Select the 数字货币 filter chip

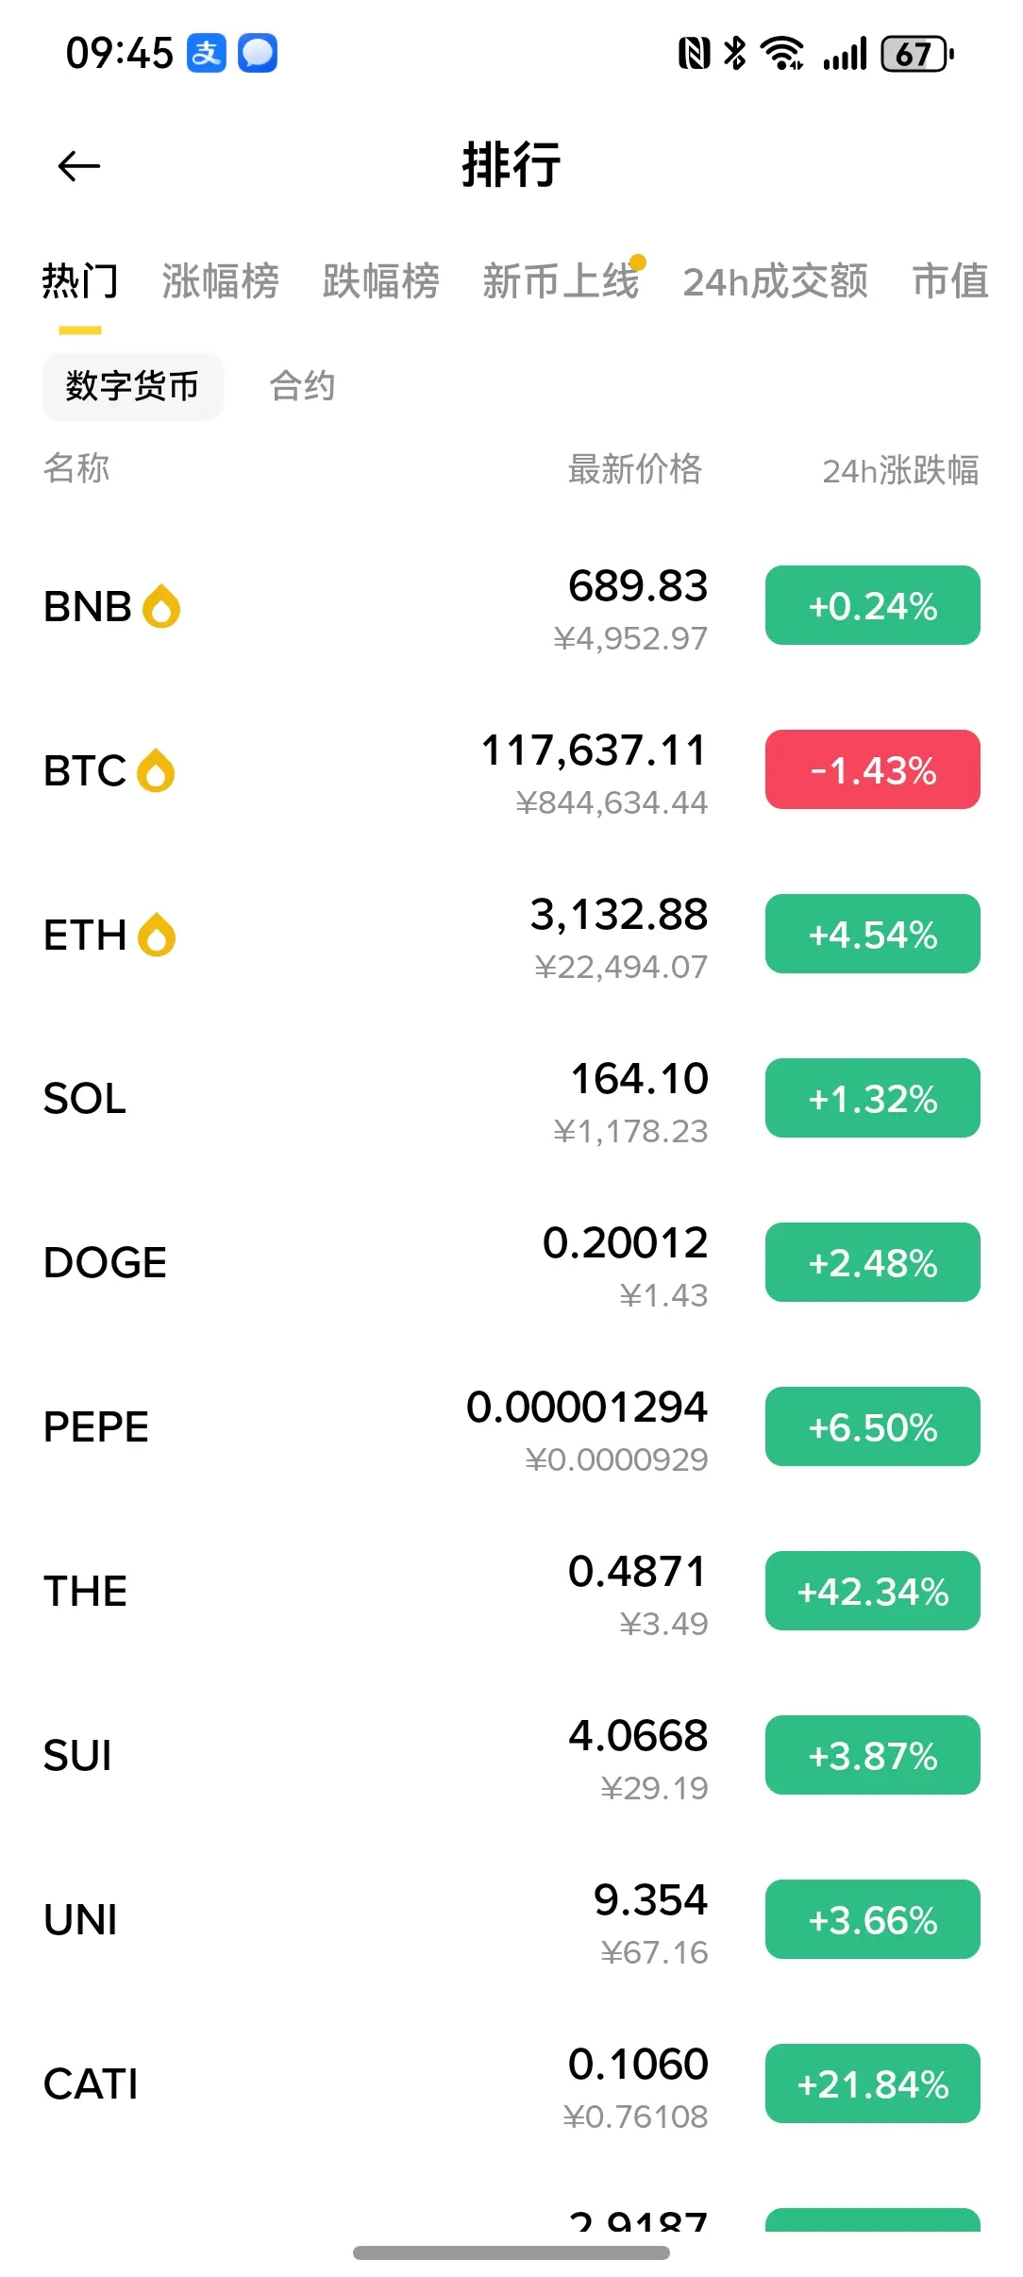pyautogui.click(x=133, y=386)
